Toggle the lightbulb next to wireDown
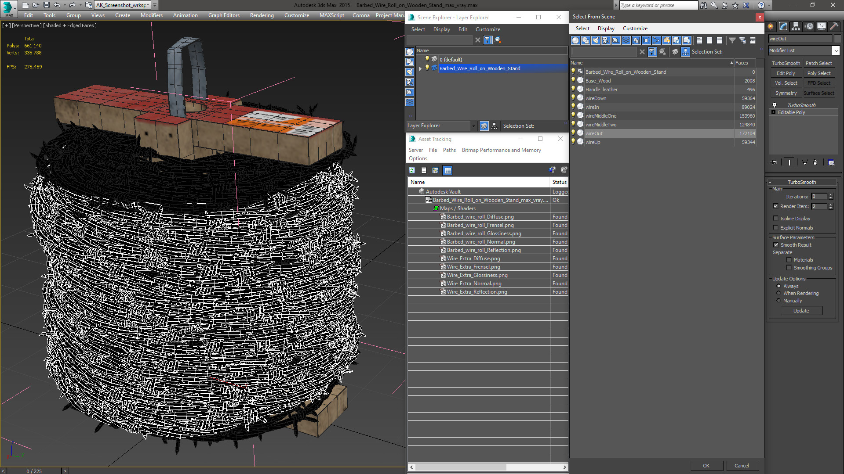The width and height of the screenshot is (844, 474). click(573, 98)
